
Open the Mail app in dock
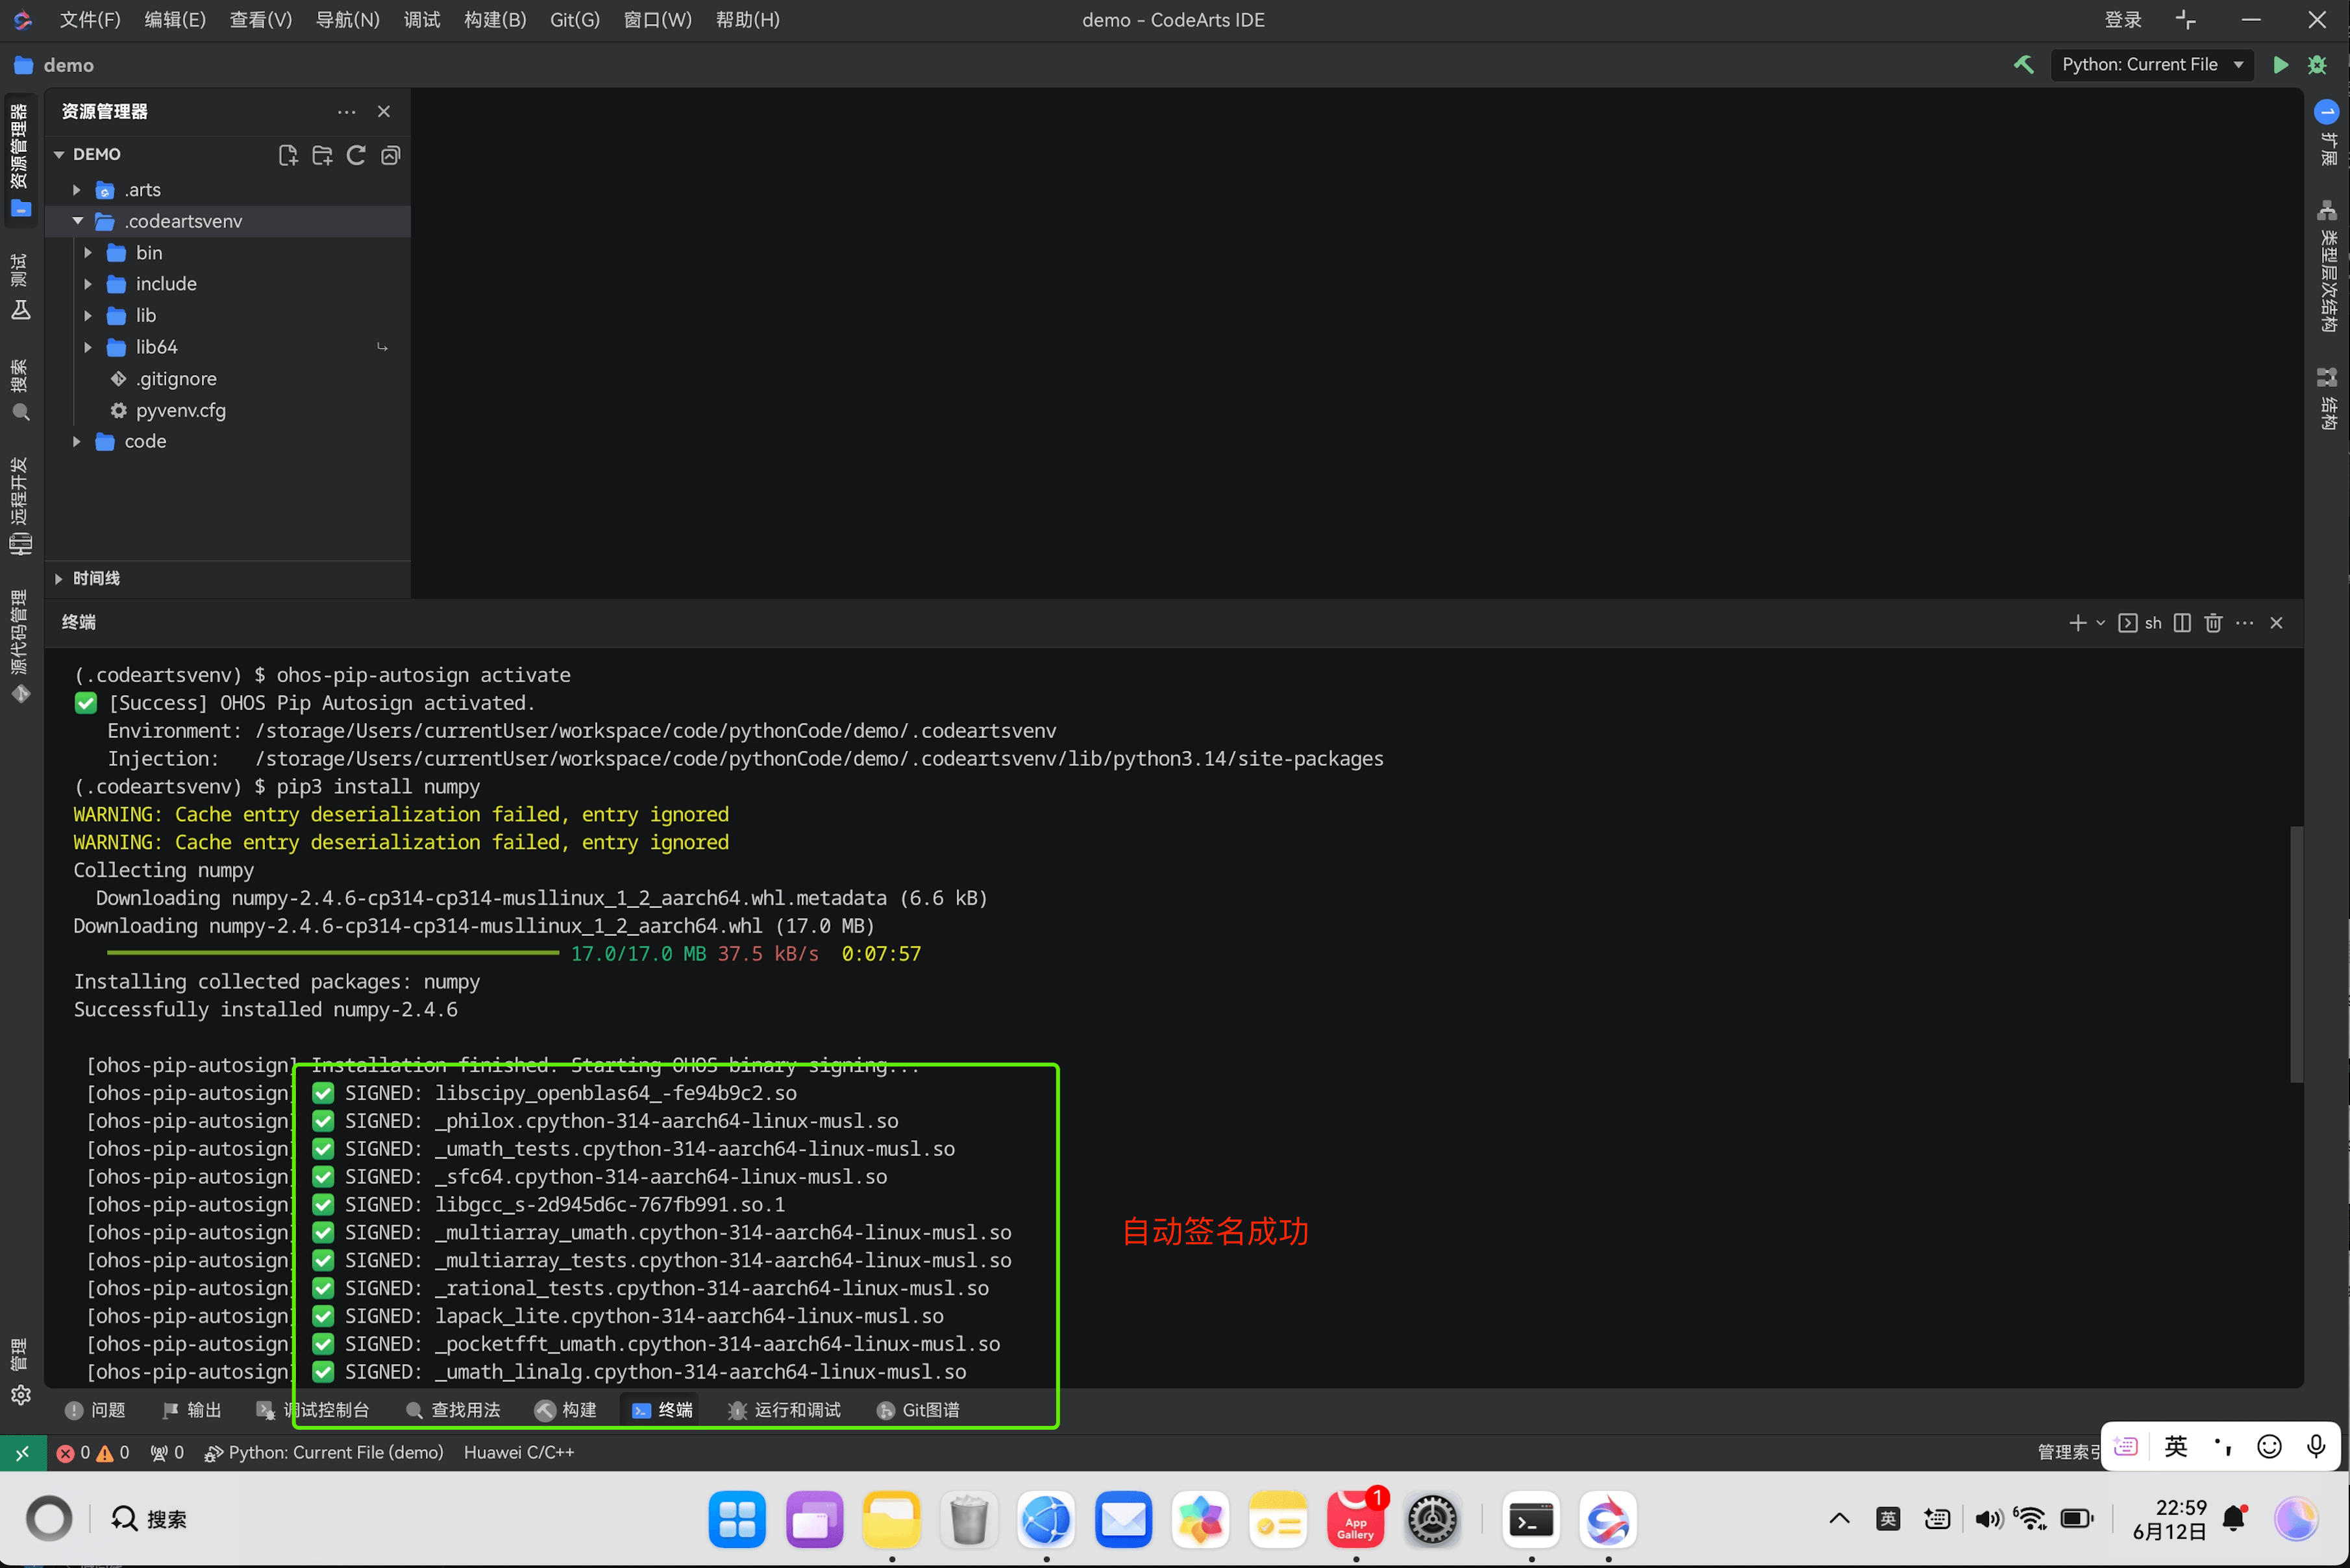click(1123, 1520)
